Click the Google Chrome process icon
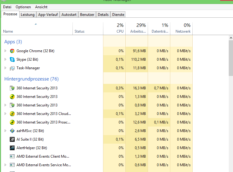The width and height of the screenshot is (233, 172). tap(12, 51)
